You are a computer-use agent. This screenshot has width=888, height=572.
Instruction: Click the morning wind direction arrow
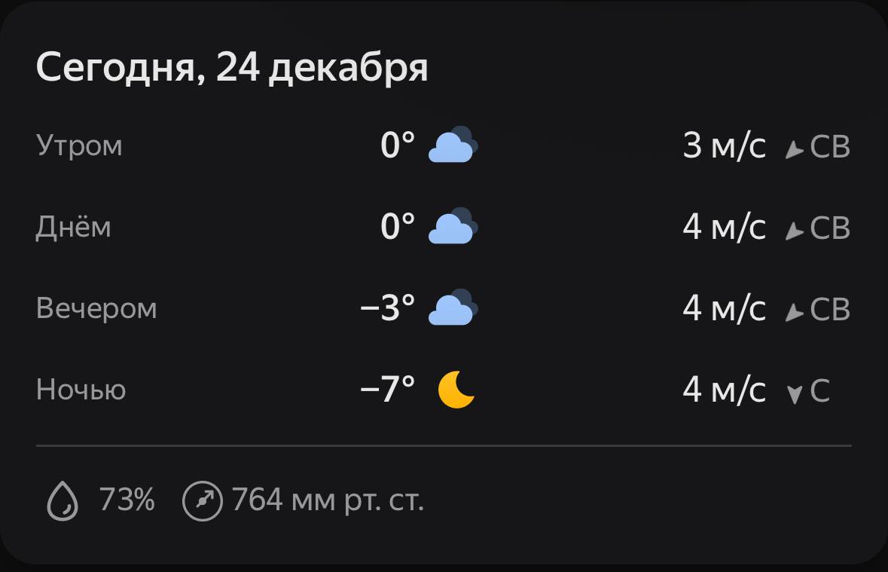[794, 150]
